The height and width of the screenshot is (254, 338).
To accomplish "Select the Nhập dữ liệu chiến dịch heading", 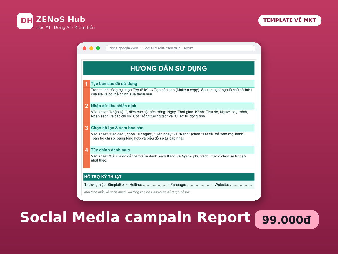I will tap(114, 106).
